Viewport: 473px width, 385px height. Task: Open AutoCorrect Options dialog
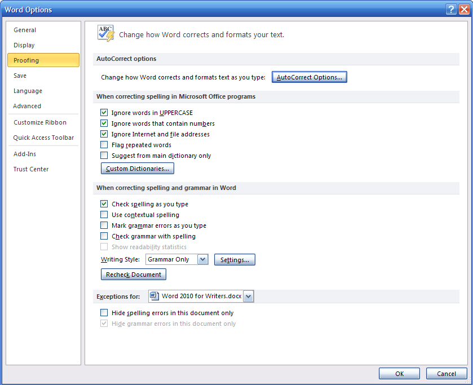coord(309,77)
